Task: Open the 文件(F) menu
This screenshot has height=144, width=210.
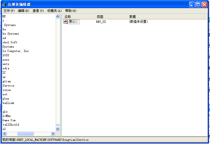Action: click(9, 11)
